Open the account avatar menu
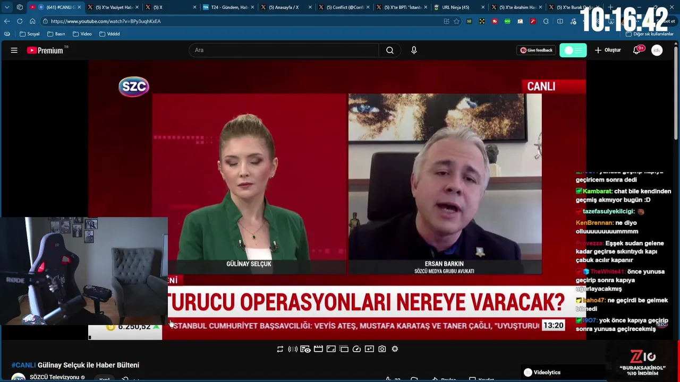This screenshot has height=382, width=680. click(x=657, y=50)
